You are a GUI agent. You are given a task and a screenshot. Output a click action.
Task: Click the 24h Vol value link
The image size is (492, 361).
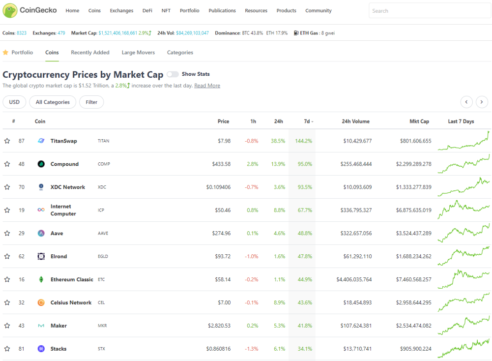(192, 33)
